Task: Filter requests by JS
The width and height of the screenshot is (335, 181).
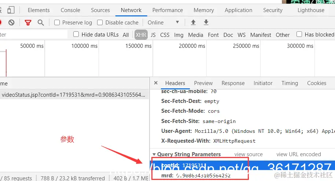Action: coord(153,35)
